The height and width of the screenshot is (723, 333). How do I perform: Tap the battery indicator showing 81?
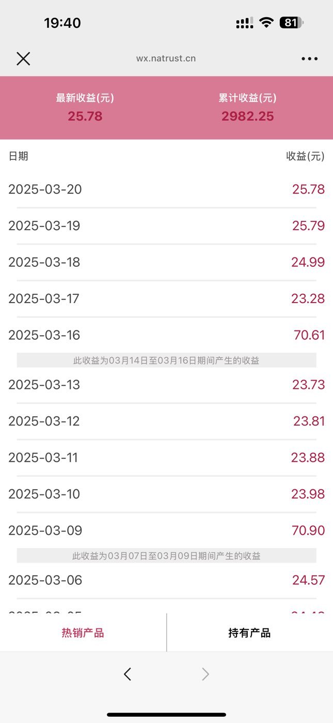click(x=292, y=22)
